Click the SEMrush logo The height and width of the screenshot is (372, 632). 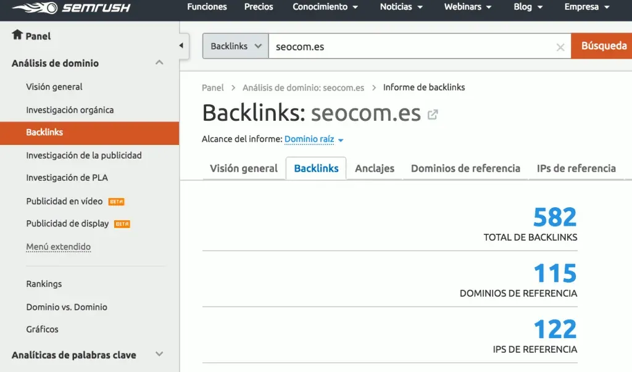tap(71, 7)
